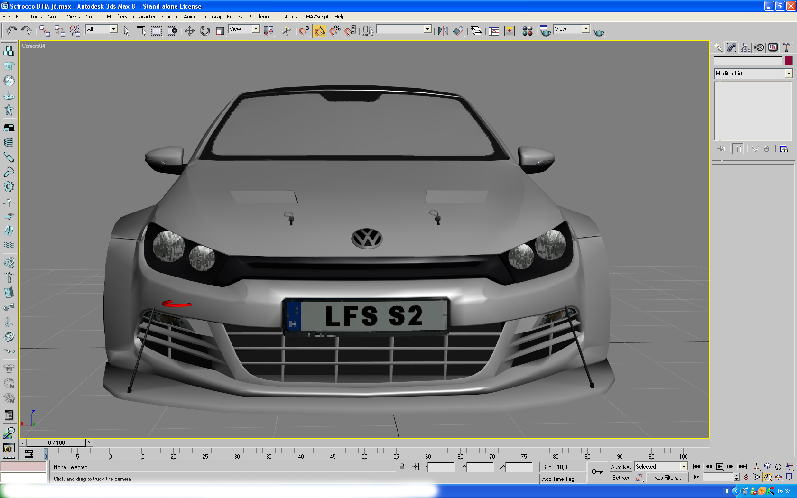Open the Render Scene dialog teapot

545,31
